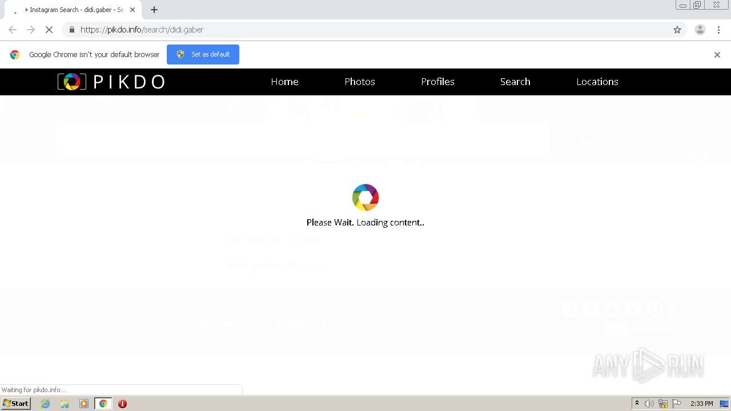
Task: Click the colorful loading spinner icon
Action: tap(365, 198)
